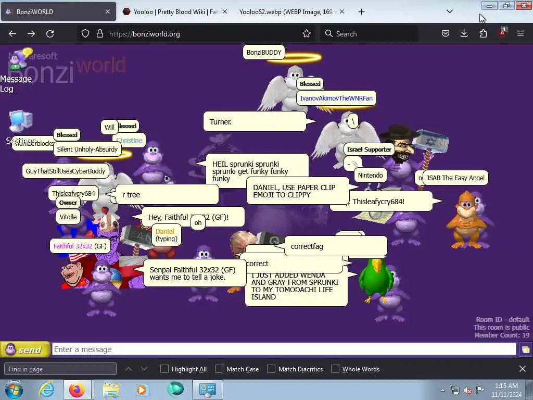
Task: Click the Action Center flag icon
Action: (x=480, y=390)
